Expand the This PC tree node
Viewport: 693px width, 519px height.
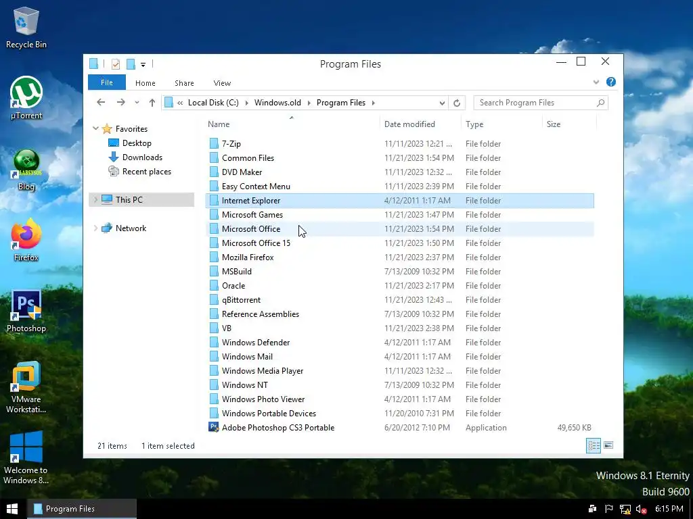tap(95, 199)
